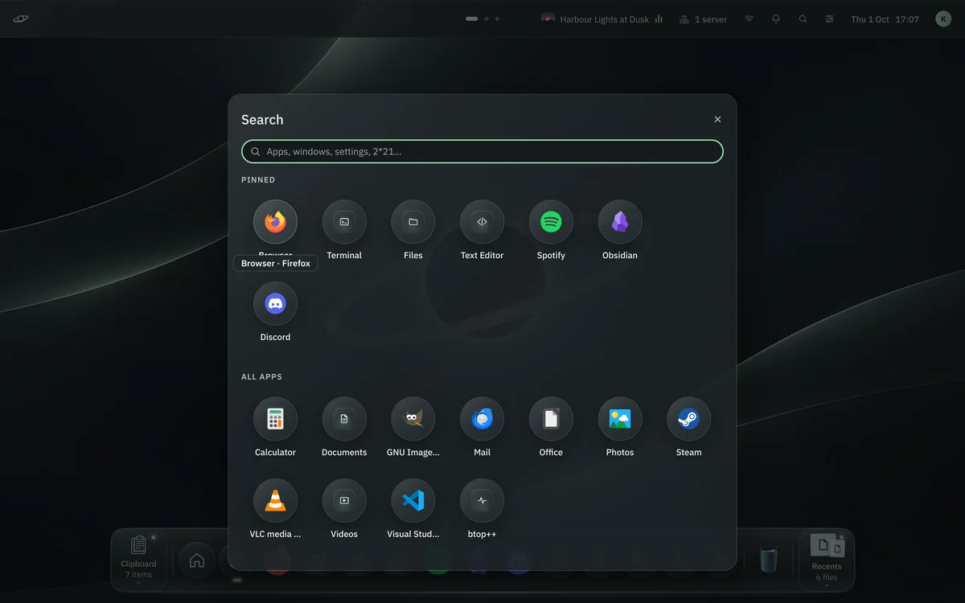Click the PINNED section header
Viewport: 965px width, 603px height.
258,180
